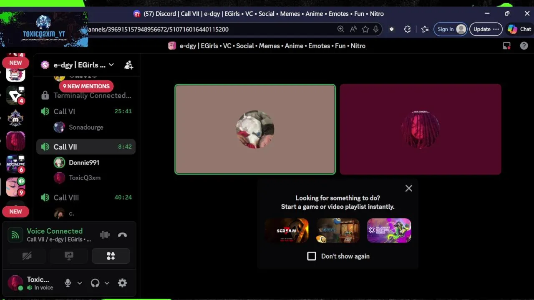Open the activities launcher button

[x=111, y=256]
